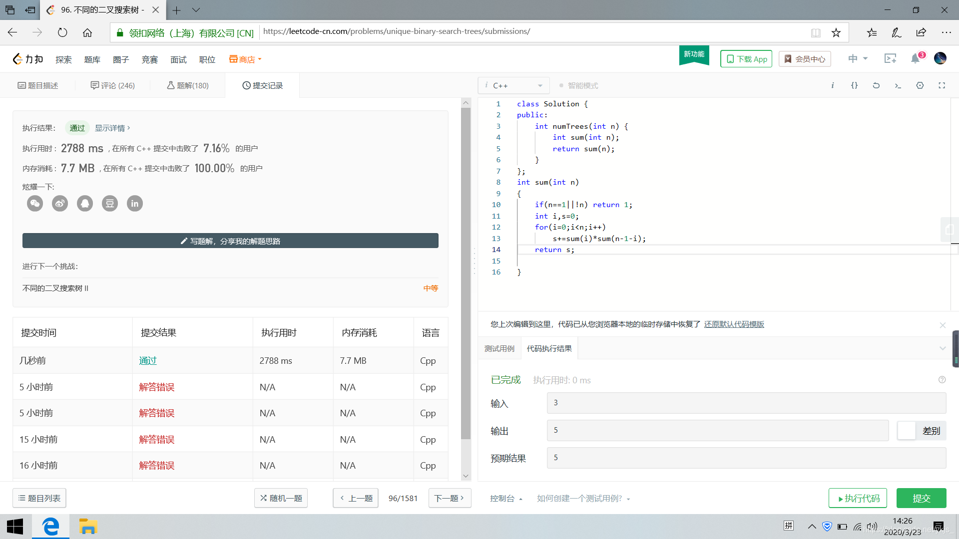
Task: Click the 提交 button
Action: pyautogui.click(x=922, y=498)
